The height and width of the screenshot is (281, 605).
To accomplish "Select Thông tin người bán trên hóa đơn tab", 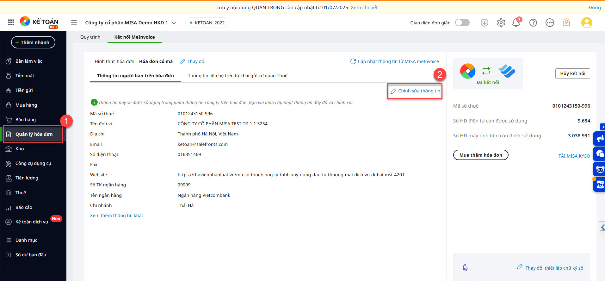I will 135,76.
